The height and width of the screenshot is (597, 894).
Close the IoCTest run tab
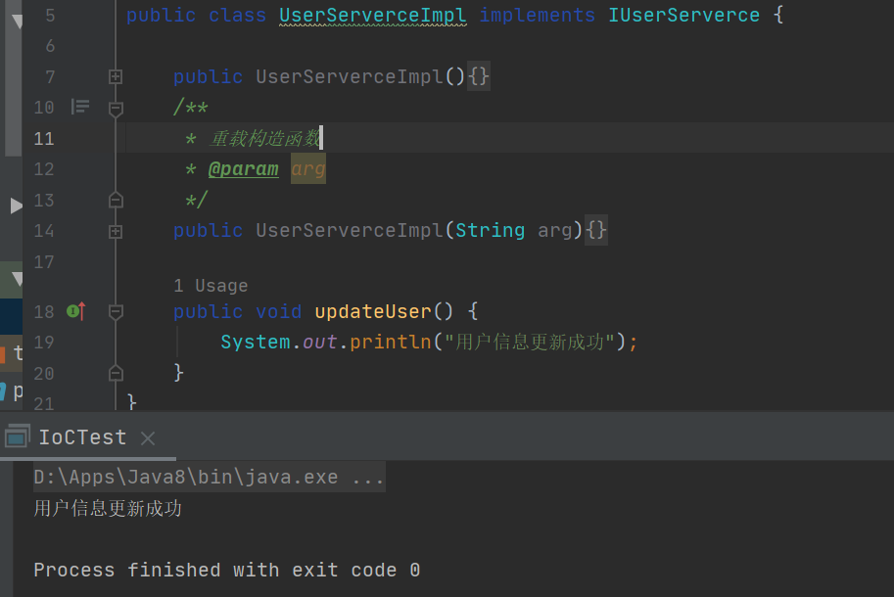click(148, 438)
